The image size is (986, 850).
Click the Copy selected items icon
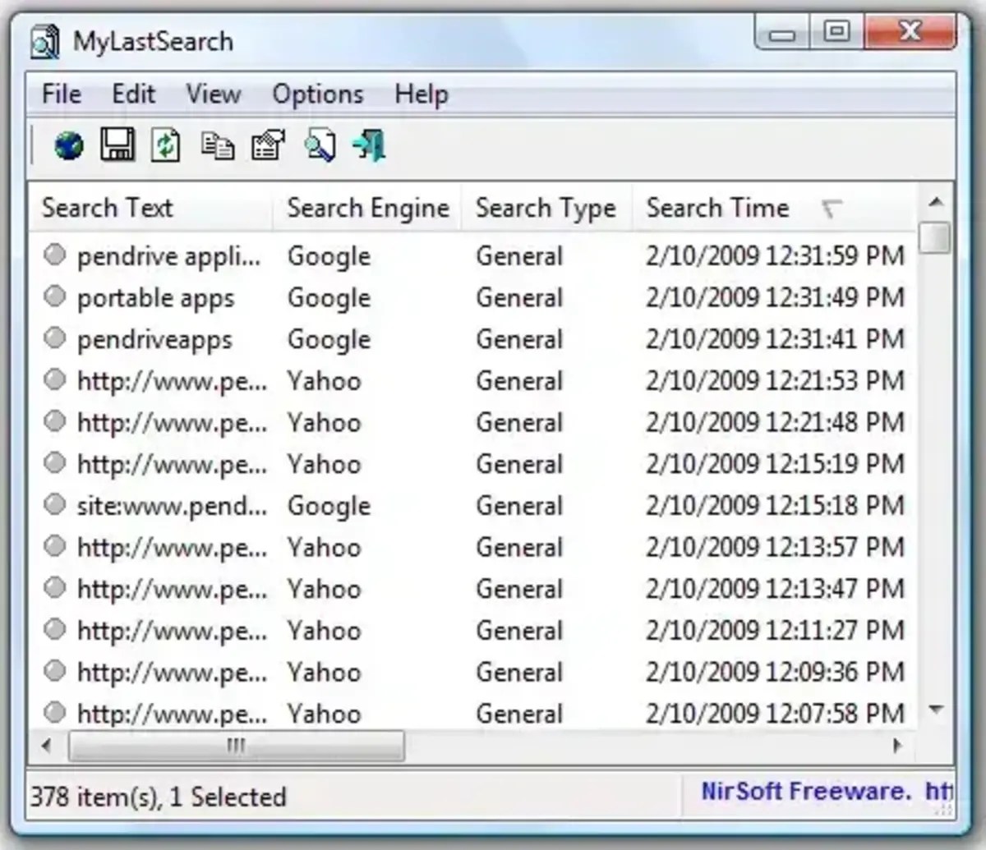[x=217, y=146]
